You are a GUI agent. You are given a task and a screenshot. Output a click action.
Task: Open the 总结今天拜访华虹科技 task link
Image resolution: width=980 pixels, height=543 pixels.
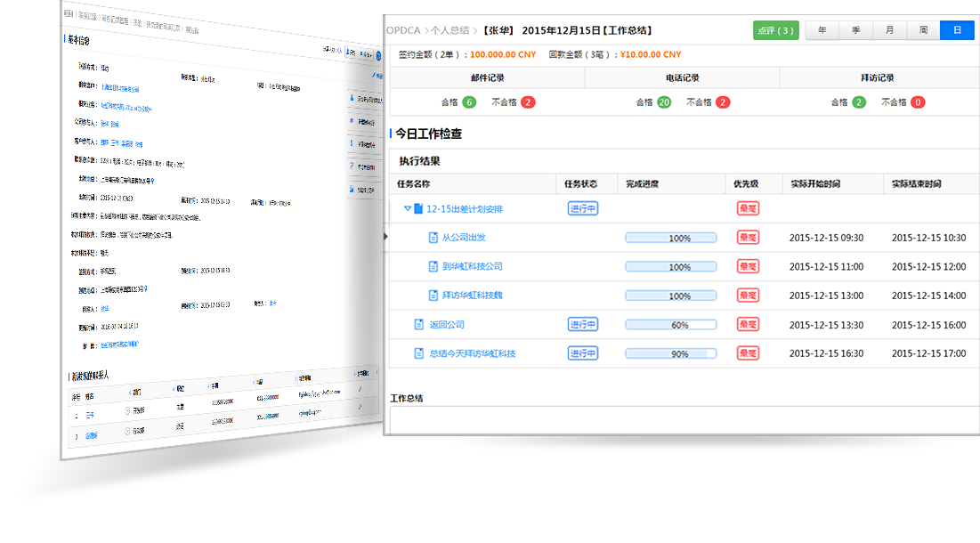[472, 353]
